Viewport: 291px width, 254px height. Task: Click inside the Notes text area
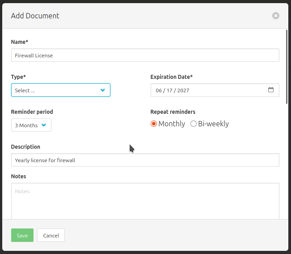coord(145,201)
